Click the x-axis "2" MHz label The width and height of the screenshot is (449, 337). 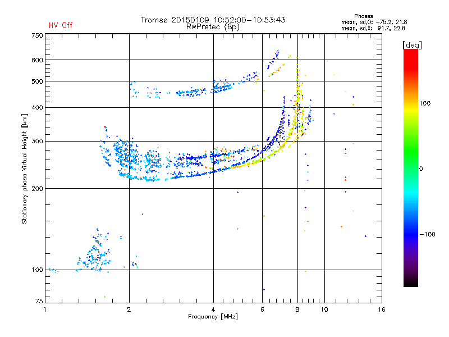click(129, 309)
